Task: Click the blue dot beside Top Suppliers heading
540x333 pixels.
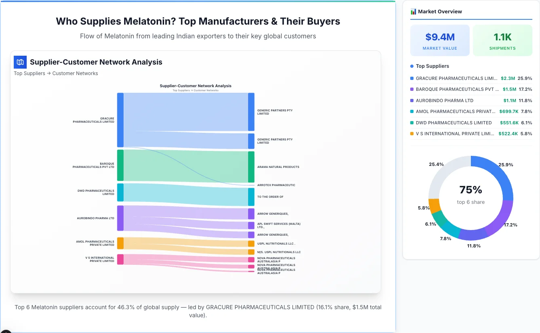Action: click(411, 66)
